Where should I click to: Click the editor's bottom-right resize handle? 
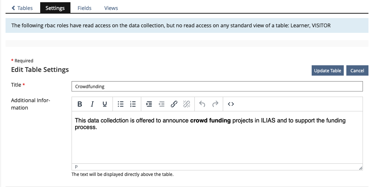pos(360,168)
